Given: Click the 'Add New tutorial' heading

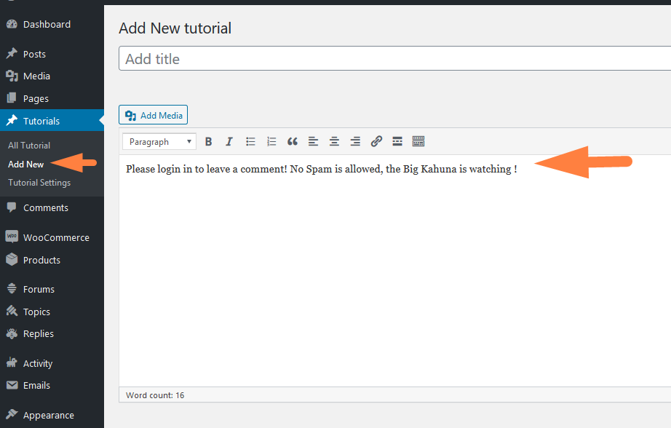Looking at the screenshot, I should (175, 28).
